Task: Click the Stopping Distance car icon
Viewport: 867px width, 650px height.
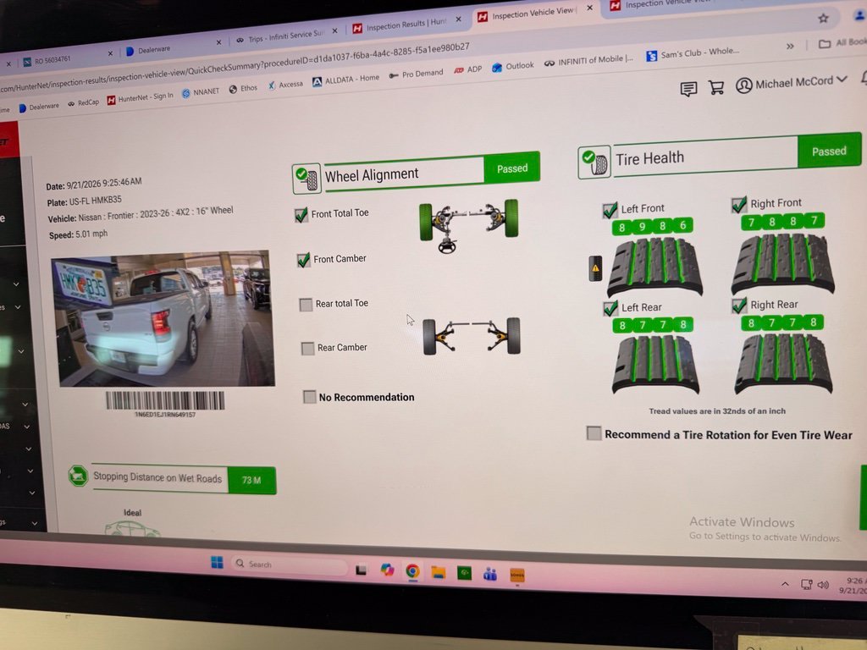Action: pyautogui.click(x=78, y=476)
